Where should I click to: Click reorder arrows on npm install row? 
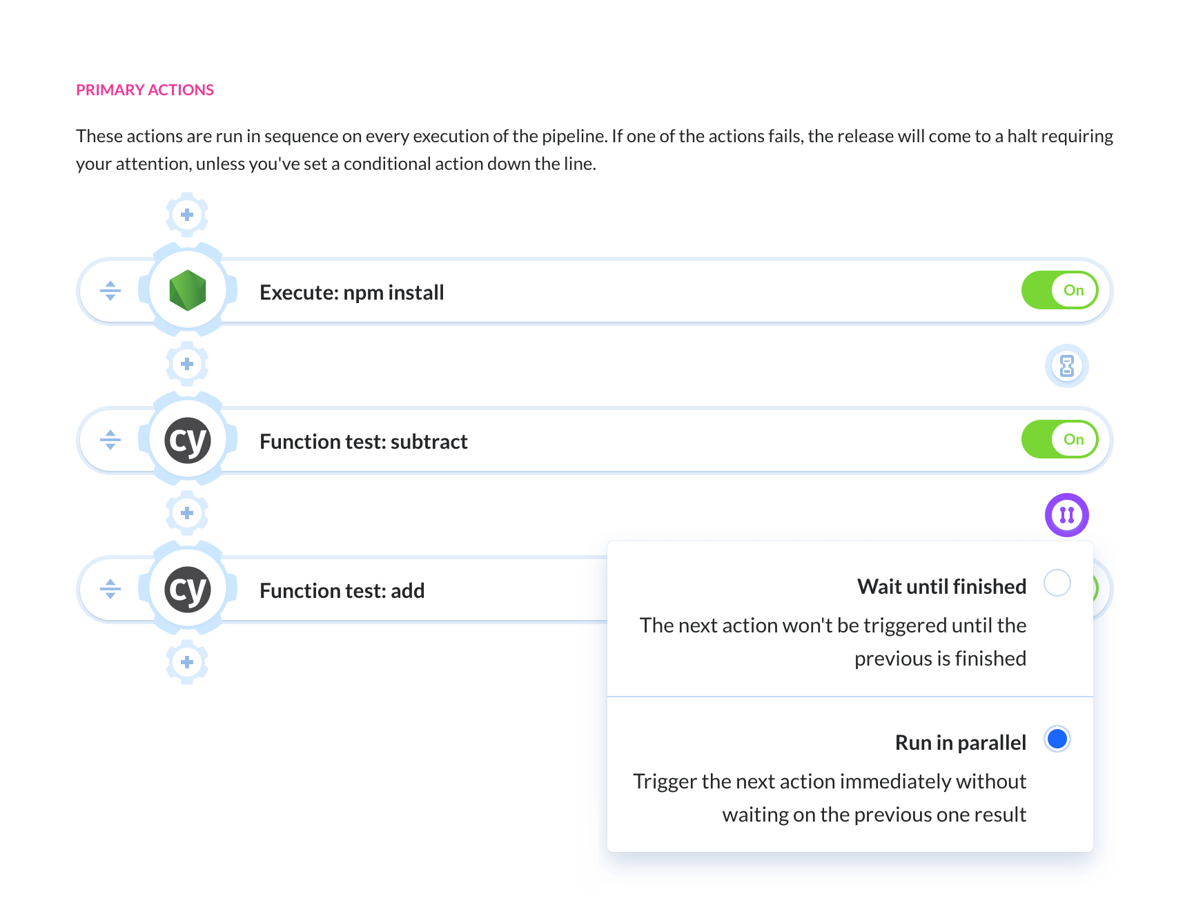(x=110, y=291)
